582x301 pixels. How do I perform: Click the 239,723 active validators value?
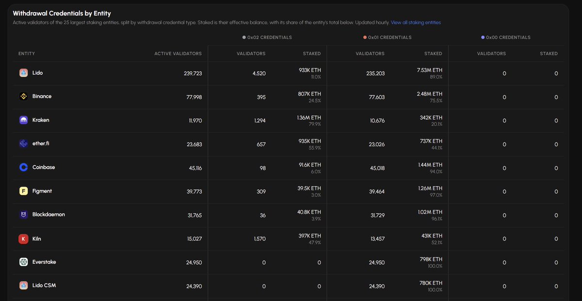pos(193,74)
